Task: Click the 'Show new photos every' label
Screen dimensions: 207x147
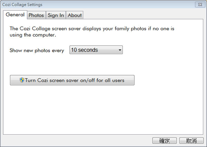Action: pos(37,51)
